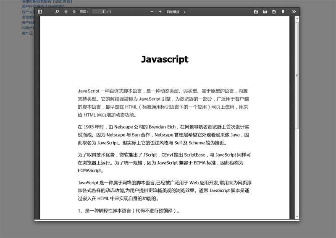Go to previous page with up arrow
The width and height of the screenshot is (336, 238).
click(66, 12)
